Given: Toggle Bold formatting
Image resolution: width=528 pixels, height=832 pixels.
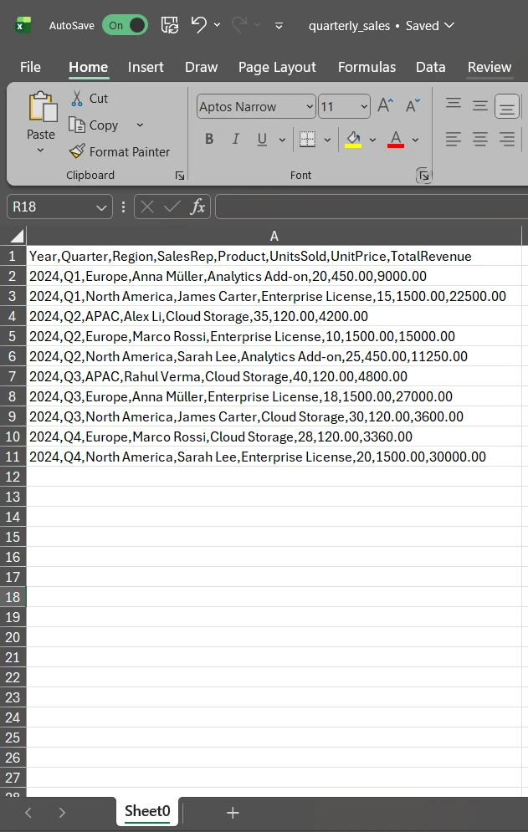Looking at the screenshot, I should [209, 140].
